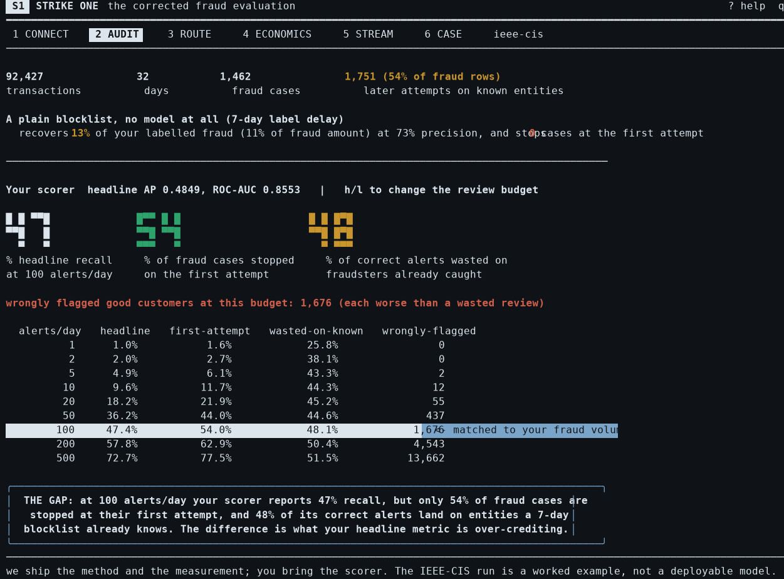Click the first-attempt column header
Image resolution: width=784 pixels, height=579 pixels.
209,331
